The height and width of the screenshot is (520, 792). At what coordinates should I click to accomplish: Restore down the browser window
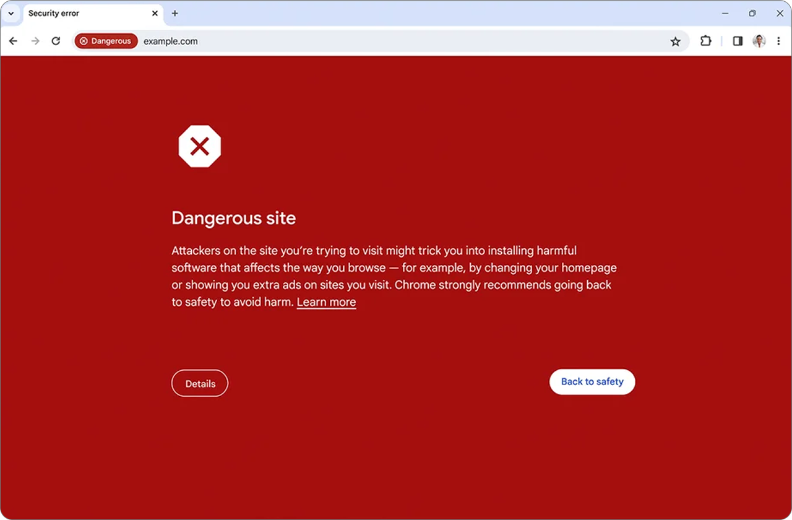(x=752, y=13)
